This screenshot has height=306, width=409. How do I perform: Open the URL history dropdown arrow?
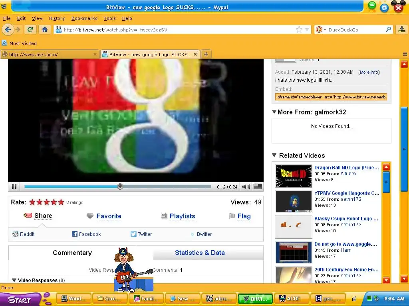307,29
